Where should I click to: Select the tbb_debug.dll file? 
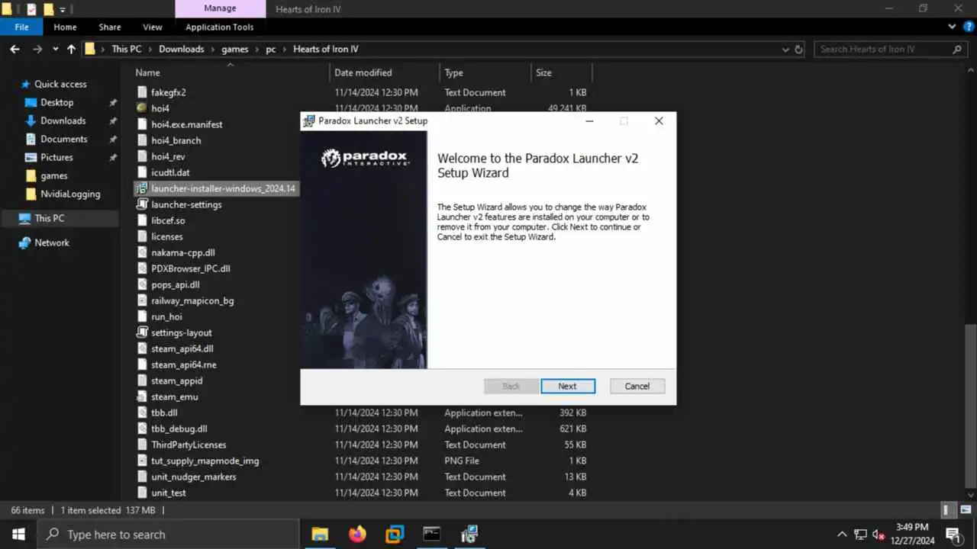tap(179, 429)
